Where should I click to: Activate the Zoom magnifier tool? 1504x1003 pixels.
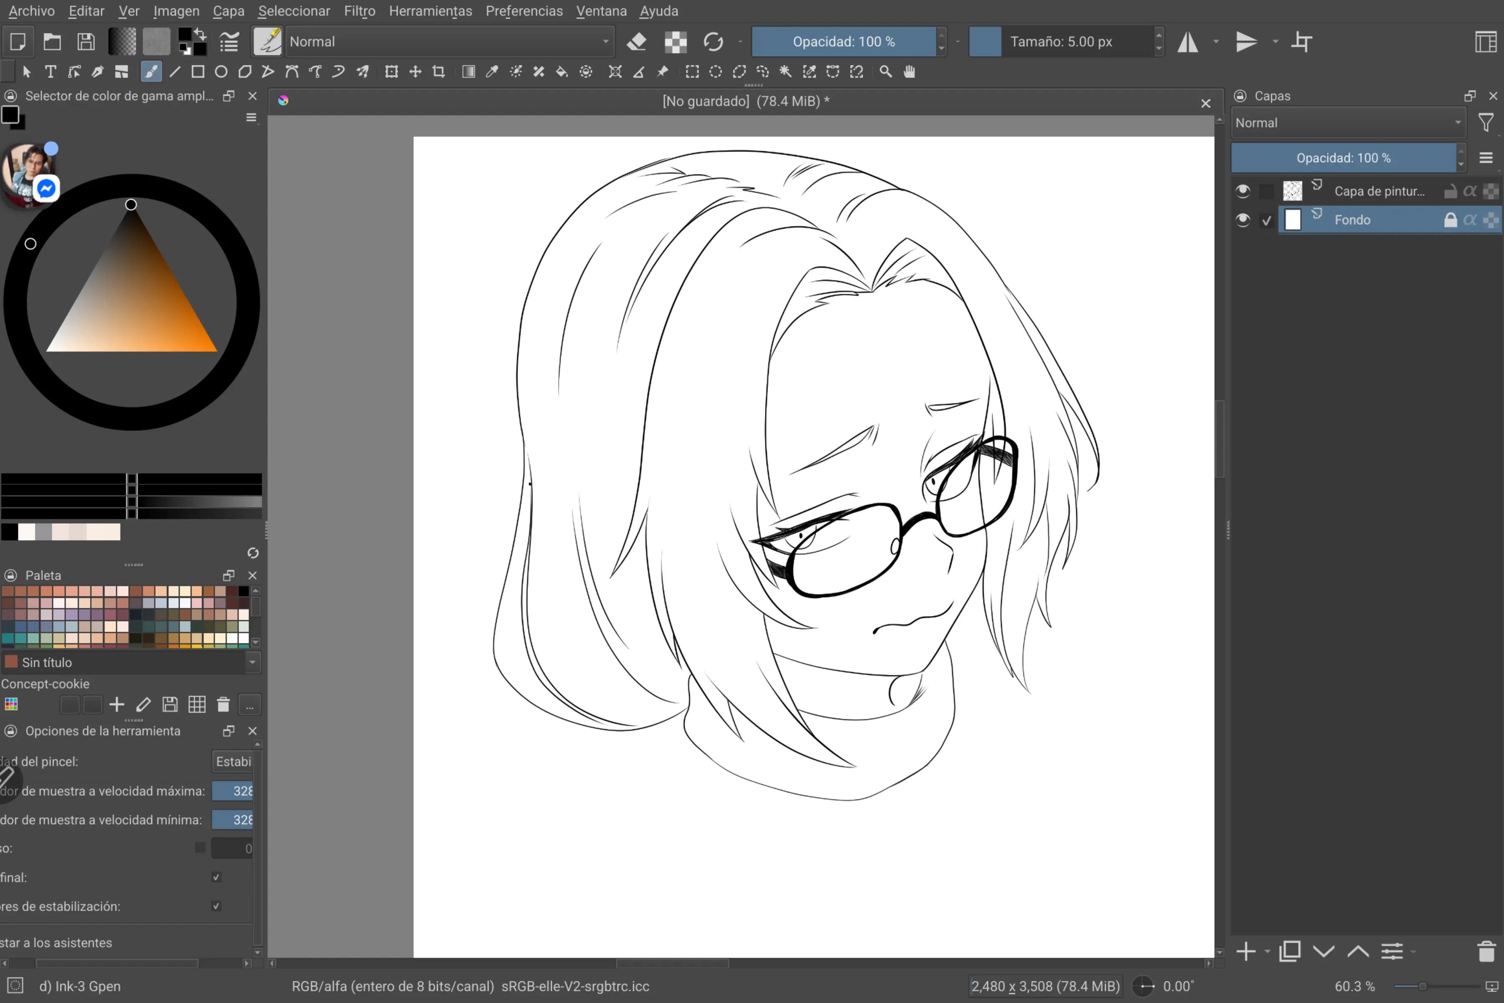click(x=886, y=71)
